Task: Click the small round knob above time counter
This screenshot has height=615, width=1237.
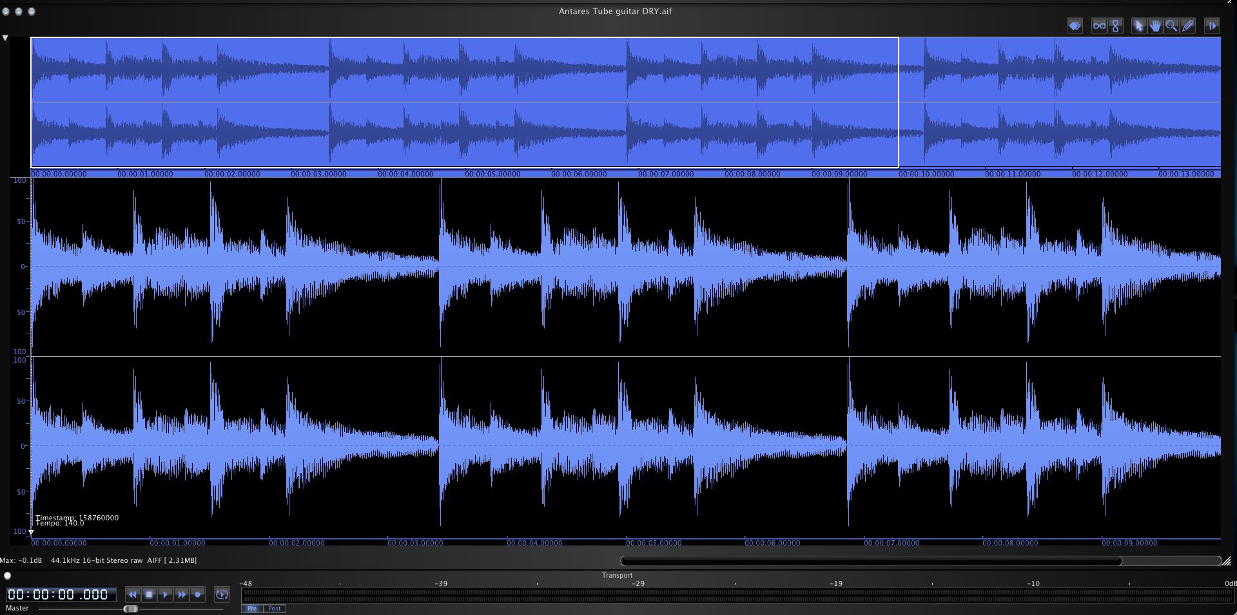Action: pos(8,576)
